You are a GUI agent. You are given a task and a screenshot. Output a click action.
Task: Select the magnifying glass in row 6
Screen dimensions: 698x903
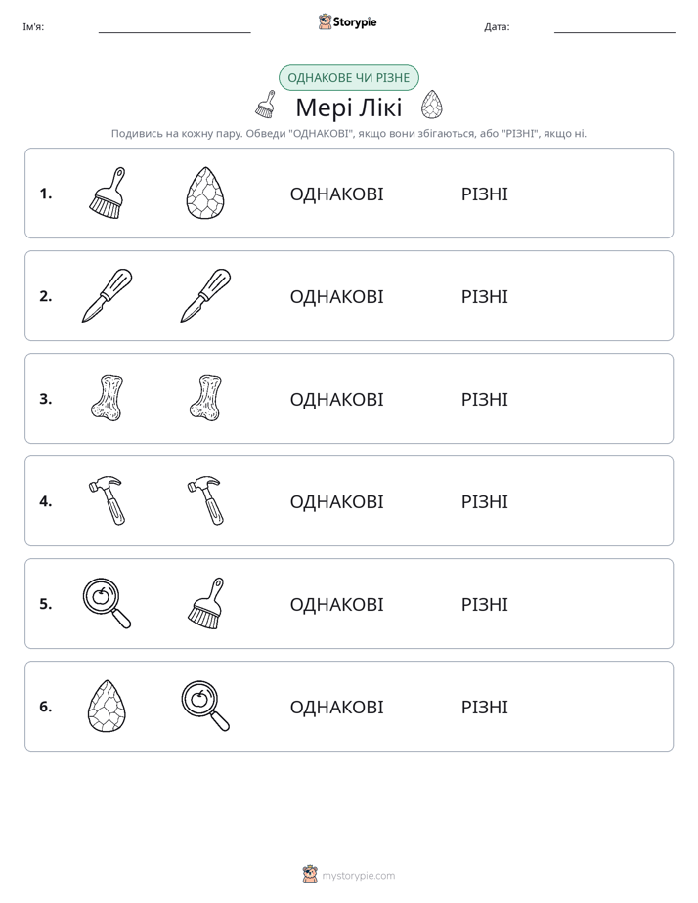click(205, 706)
